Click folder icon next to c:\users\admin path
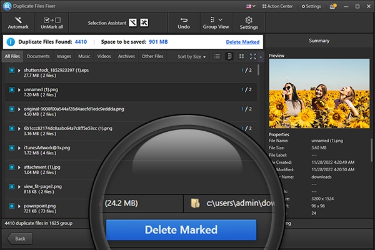Viewport: 375px width, 250px height. point(195,203)
